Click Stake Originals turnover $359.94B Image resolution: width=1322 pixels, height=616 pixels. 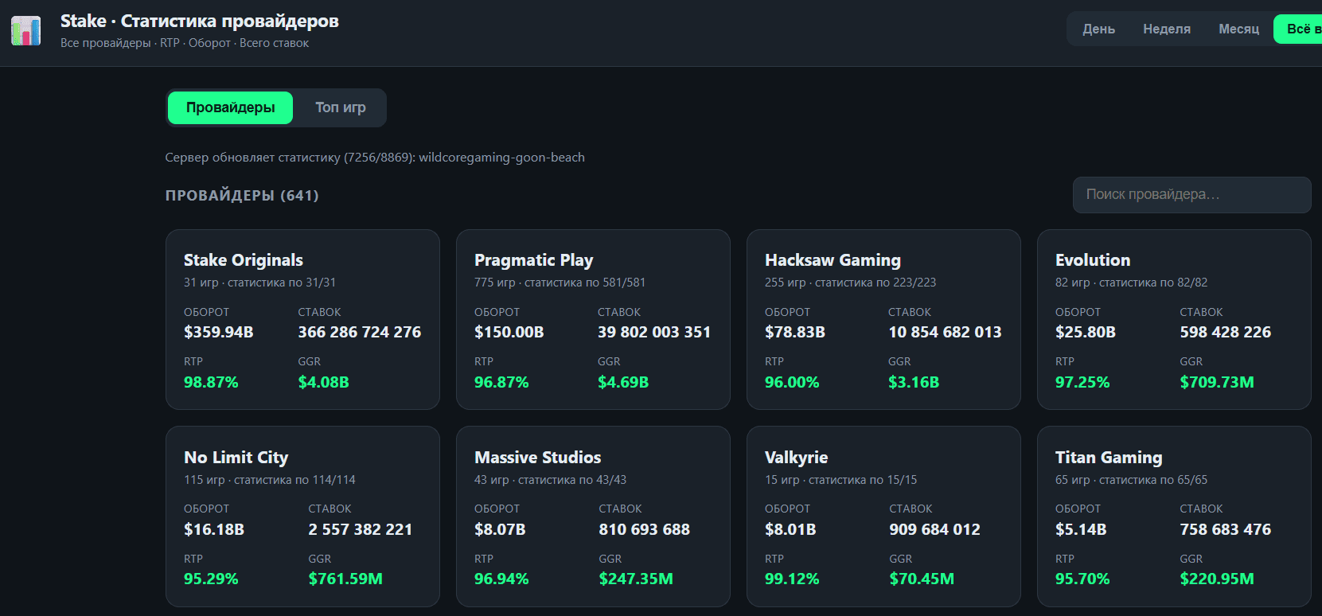tap(219, 332)
